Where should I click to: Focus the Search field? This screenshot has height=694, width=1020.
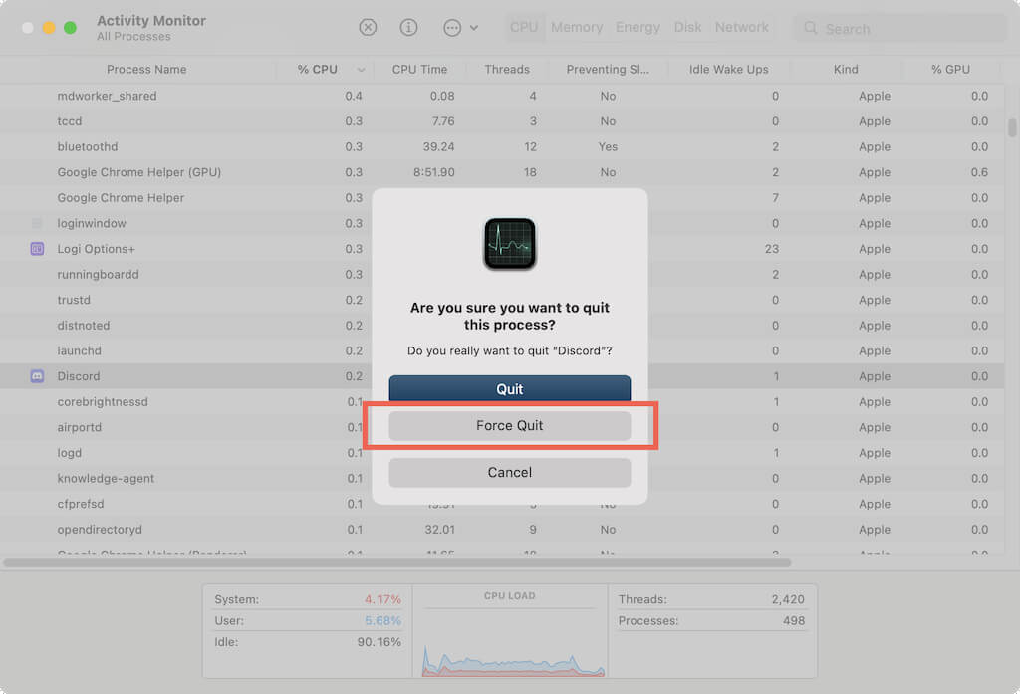[899, 29]
